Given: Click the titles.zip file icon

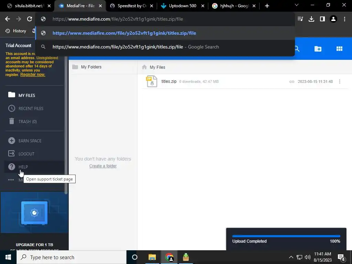Looking at the screenshot, I should point(152,81).
